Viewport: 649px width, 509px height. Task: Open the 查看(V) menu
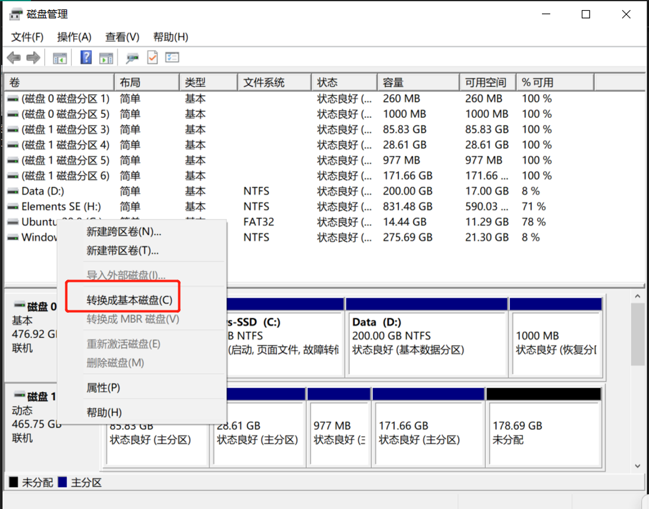(x=122, y=37)
